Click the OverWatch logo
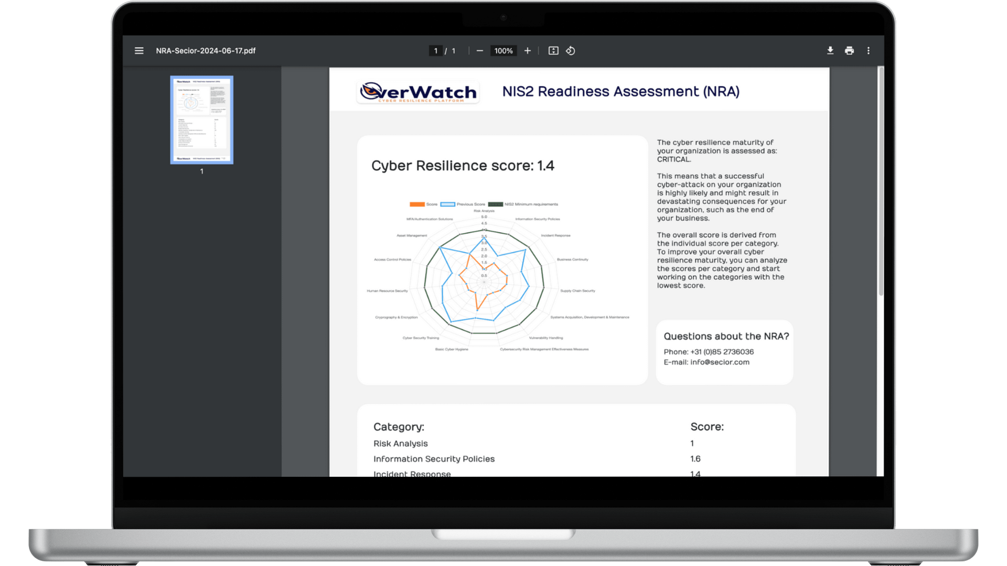The height and width of the screenshot is (566, 1007). coord(418,92)
